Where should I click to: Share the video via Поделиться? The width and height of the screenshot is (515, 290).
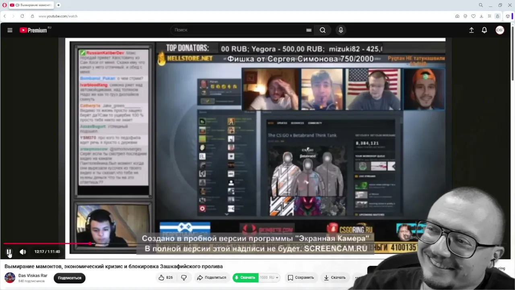coord(212,278)
